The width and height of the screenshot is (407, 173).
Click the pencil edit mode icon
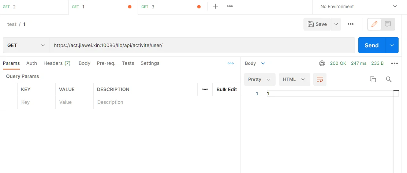click(374, 24)
